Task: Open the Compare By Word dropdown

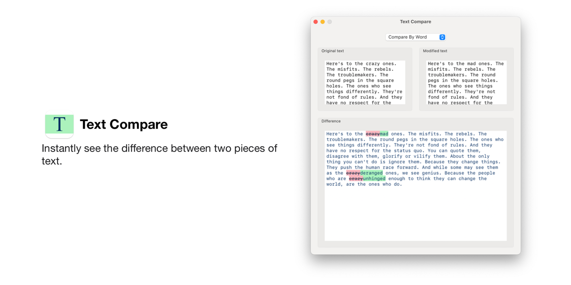Action: pyautogui.click(x=415, y=37)
